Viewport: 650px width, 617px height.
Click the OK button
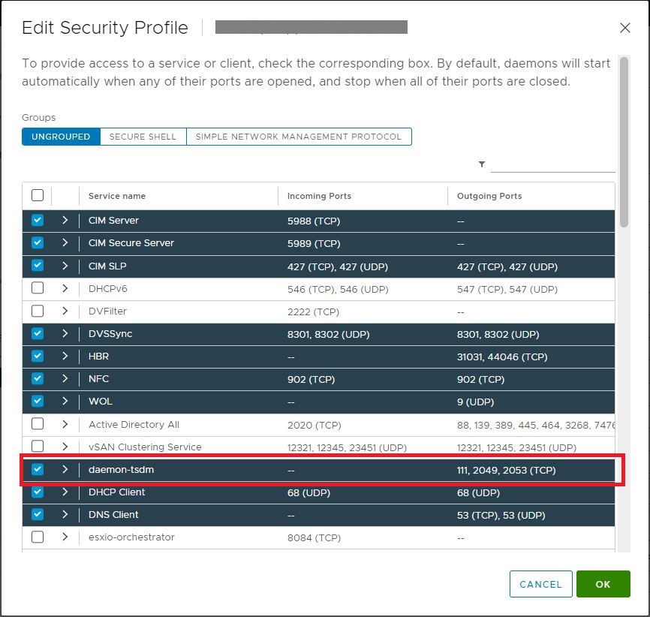(603, 583)
